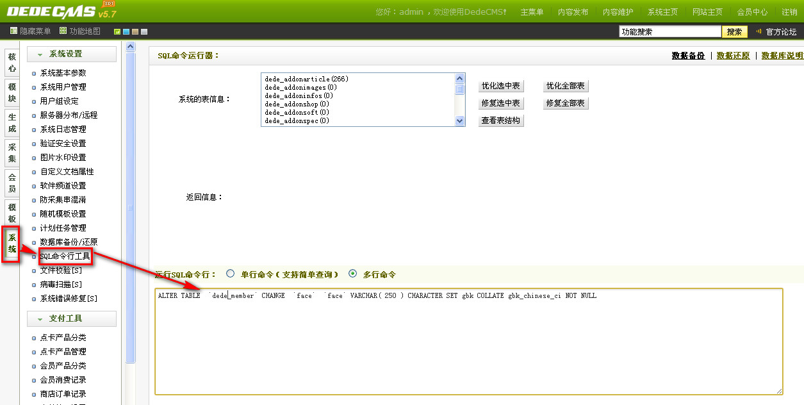Click bullet icon beside 系统基本参数

coord(34,74)
